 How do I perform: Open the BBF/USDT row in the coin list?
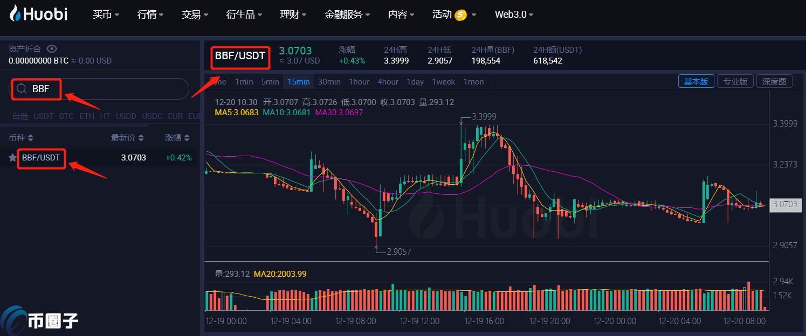100,158
